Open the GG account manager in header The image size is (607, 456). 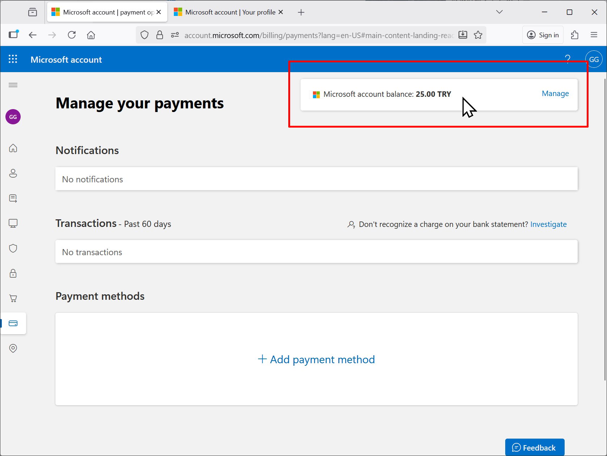[594, 59]
